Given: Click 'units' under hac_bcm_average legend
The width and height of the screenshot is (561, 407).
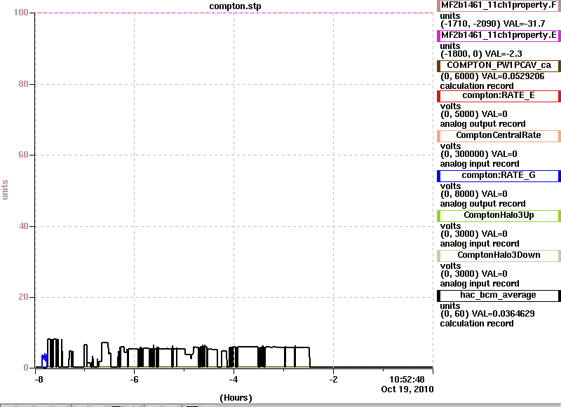Looking at the screenshot, I should 450,306.
